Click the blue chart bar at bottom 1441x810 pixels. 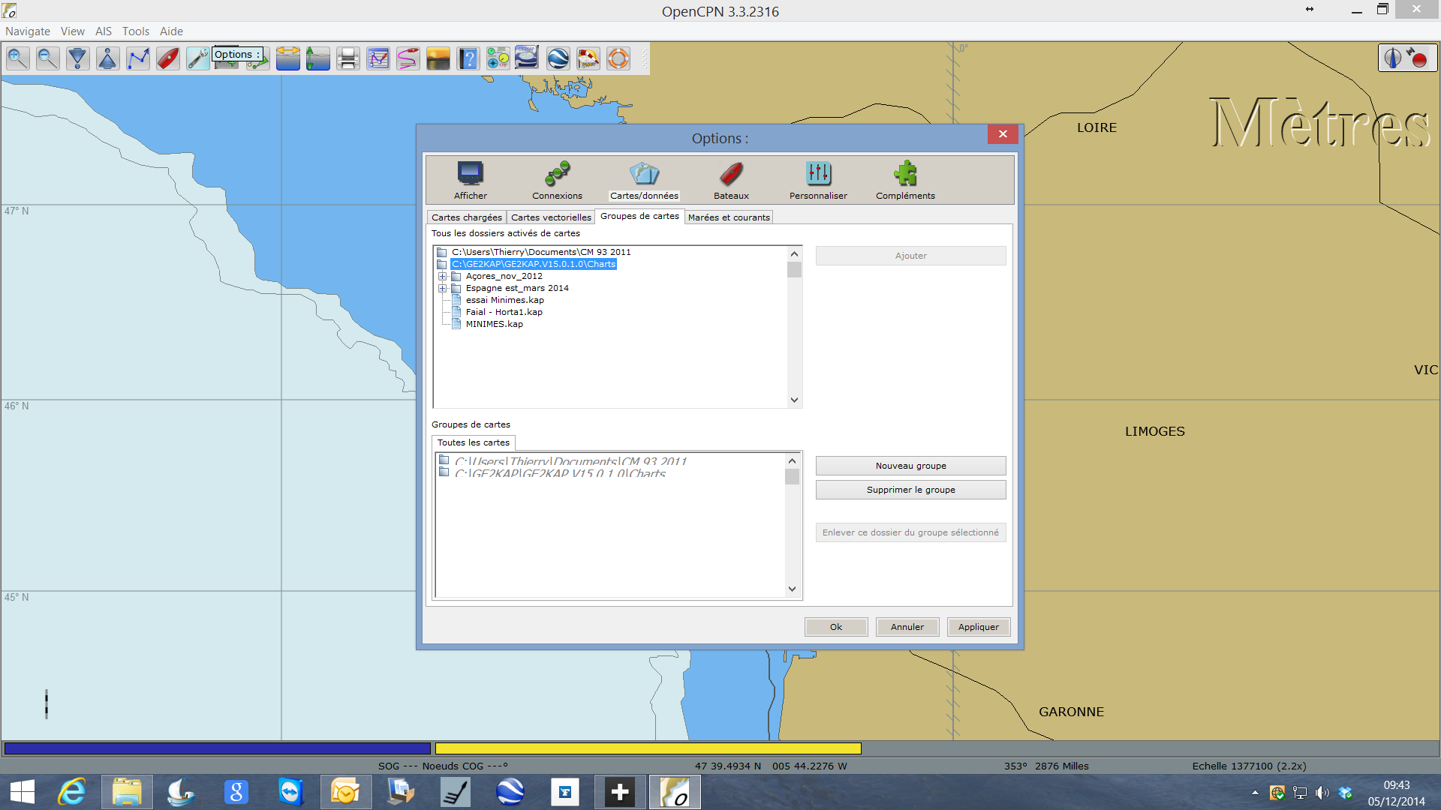point(218,748)
